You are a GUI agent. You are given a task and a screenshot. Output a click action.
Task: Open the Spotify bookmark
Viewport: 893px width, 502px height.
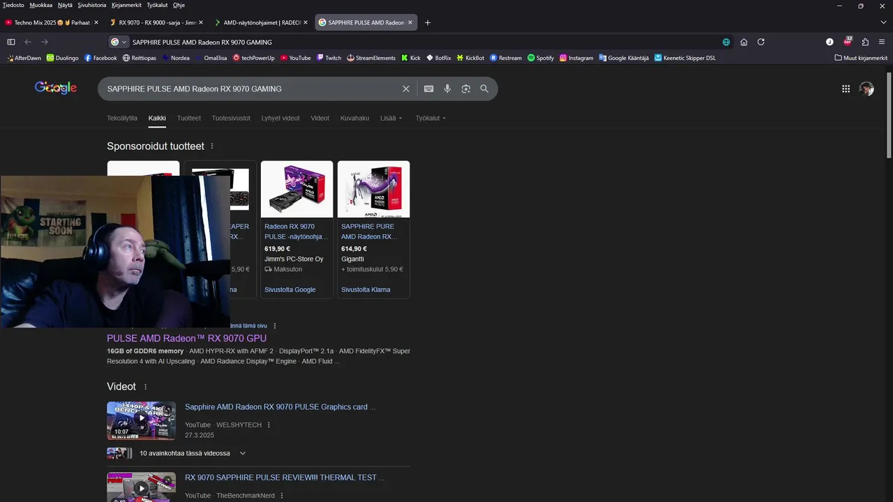tap(541, 58)
